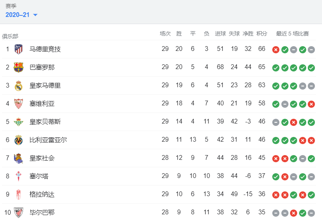Click the 最近 5 场比赛 column header
This screenshot has height=221, width=322.
point(292,34)
